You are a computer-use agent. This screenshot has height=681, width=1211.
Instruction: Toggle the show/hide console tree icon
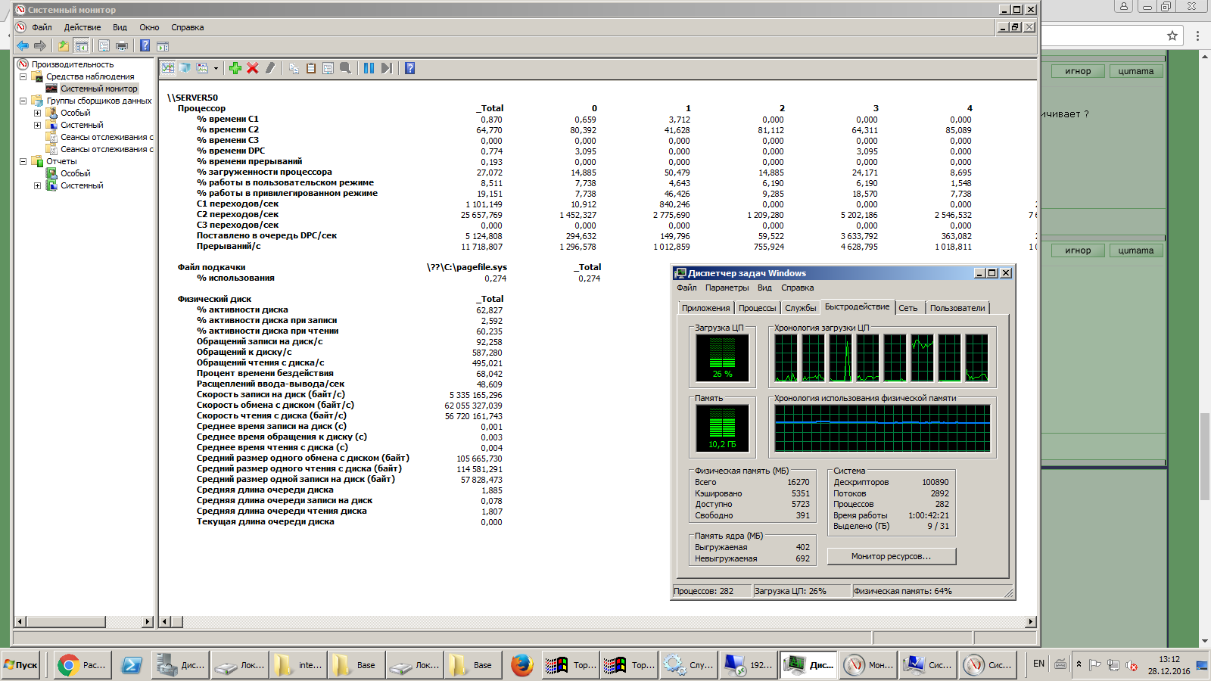point(81,46)
